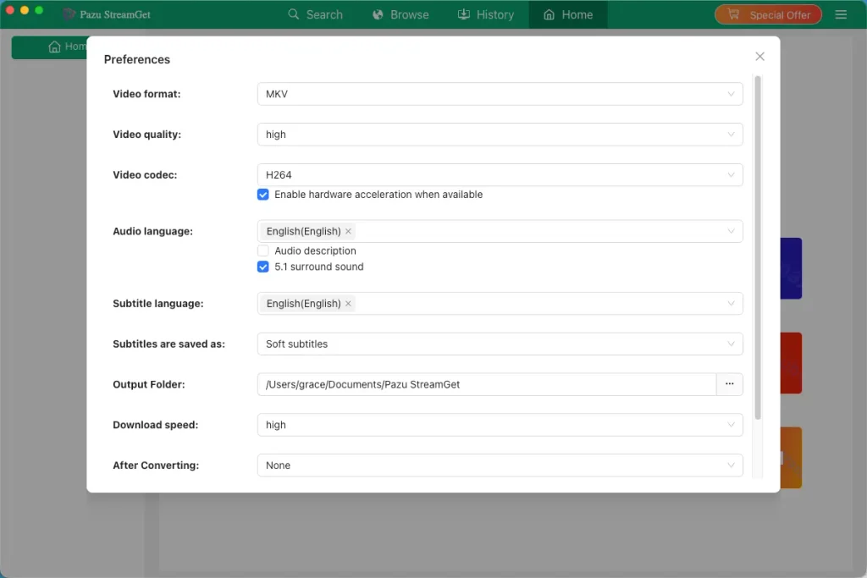This screenshot has height=578, width=867.
Task: Select the Home tab in top bar
Action: [568, 14]
